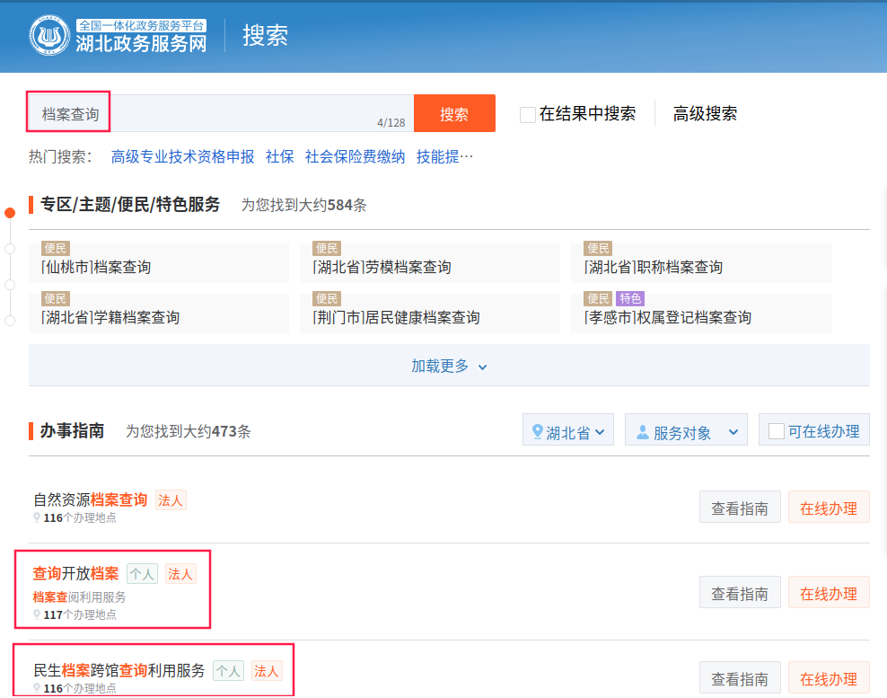
Task: Expand 加载更多 to load more services
Action: coord(449,367)
